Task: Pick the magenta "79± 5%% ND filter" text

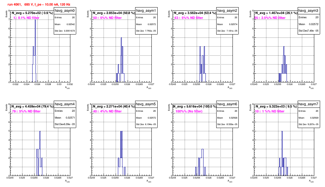Action: tap(26, 111)
